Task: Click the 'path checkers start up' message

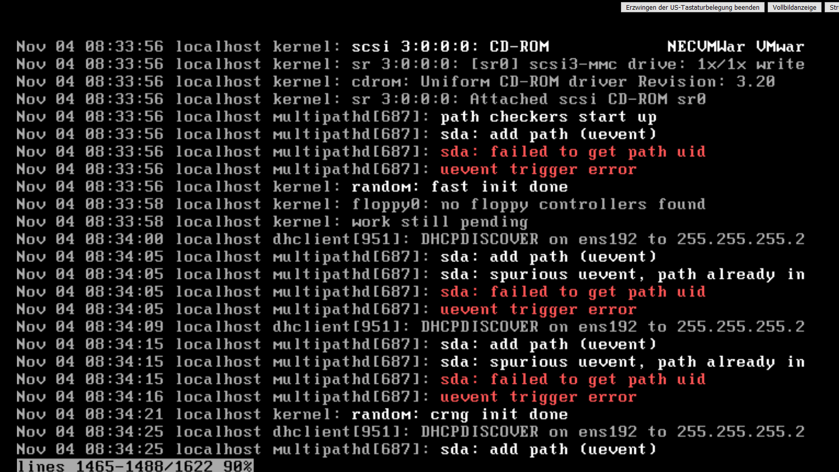Action: (x=549, y=117)
